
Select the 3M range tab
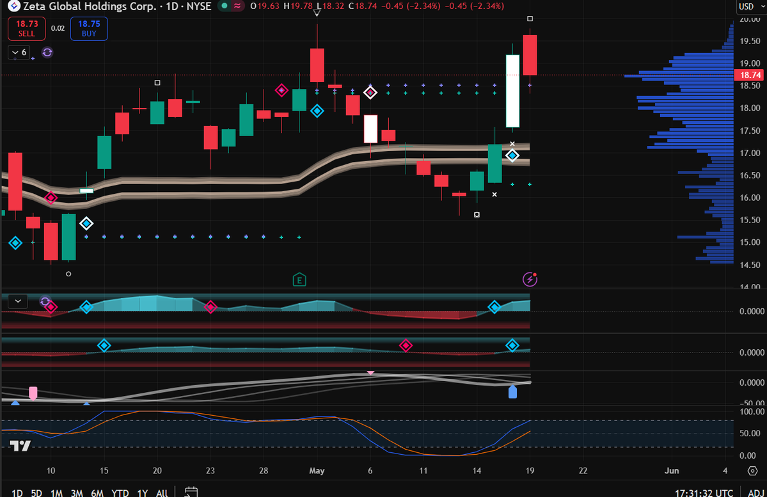76,493
